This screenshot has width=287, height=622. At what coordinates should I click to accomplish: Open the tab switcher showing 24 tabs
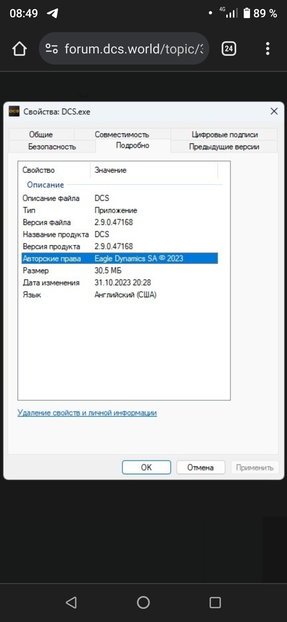click(229, 49)
